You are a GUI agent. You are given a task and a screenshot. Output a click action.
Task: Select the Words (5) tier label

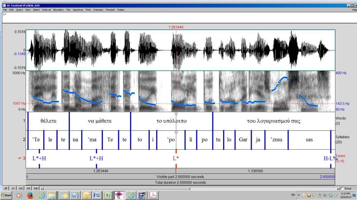(341, 121)
